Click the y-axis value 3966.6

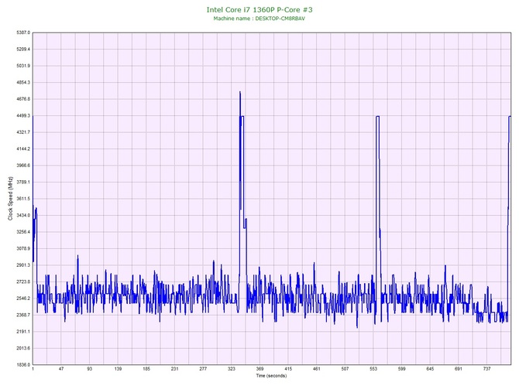click(23, 165)
